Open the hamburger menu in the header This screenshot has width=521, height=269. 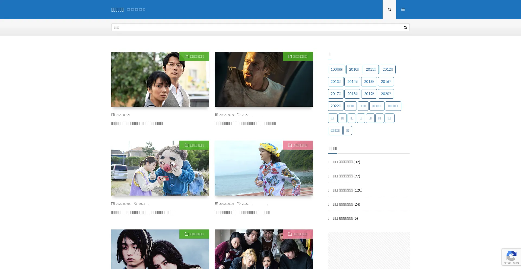pyautogui.click(x=403, y=9)
